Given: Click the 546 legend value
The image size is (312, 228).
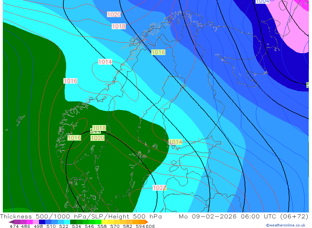Looking at the screenshot, I should [x=89, y=226].
